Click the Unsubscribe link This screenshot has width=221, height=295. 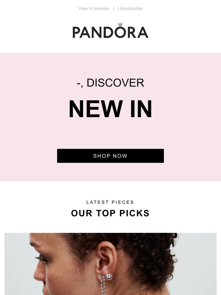tap(130, 8)
